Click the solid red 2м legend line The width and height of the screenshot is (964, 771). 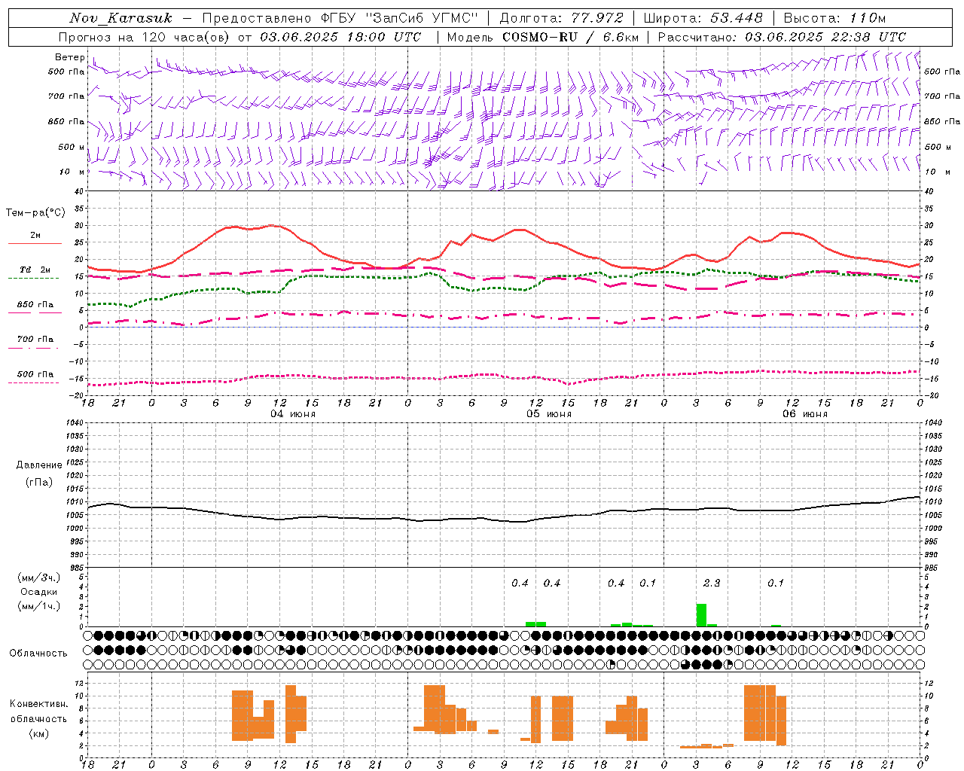35,243
